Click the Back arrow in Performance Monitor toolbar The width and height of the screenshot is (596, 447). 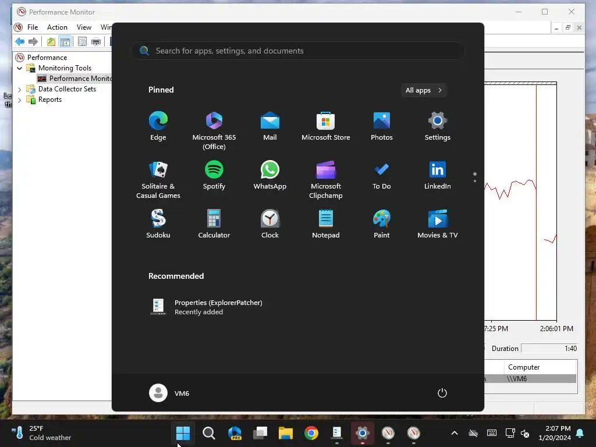tap(20, 41)
